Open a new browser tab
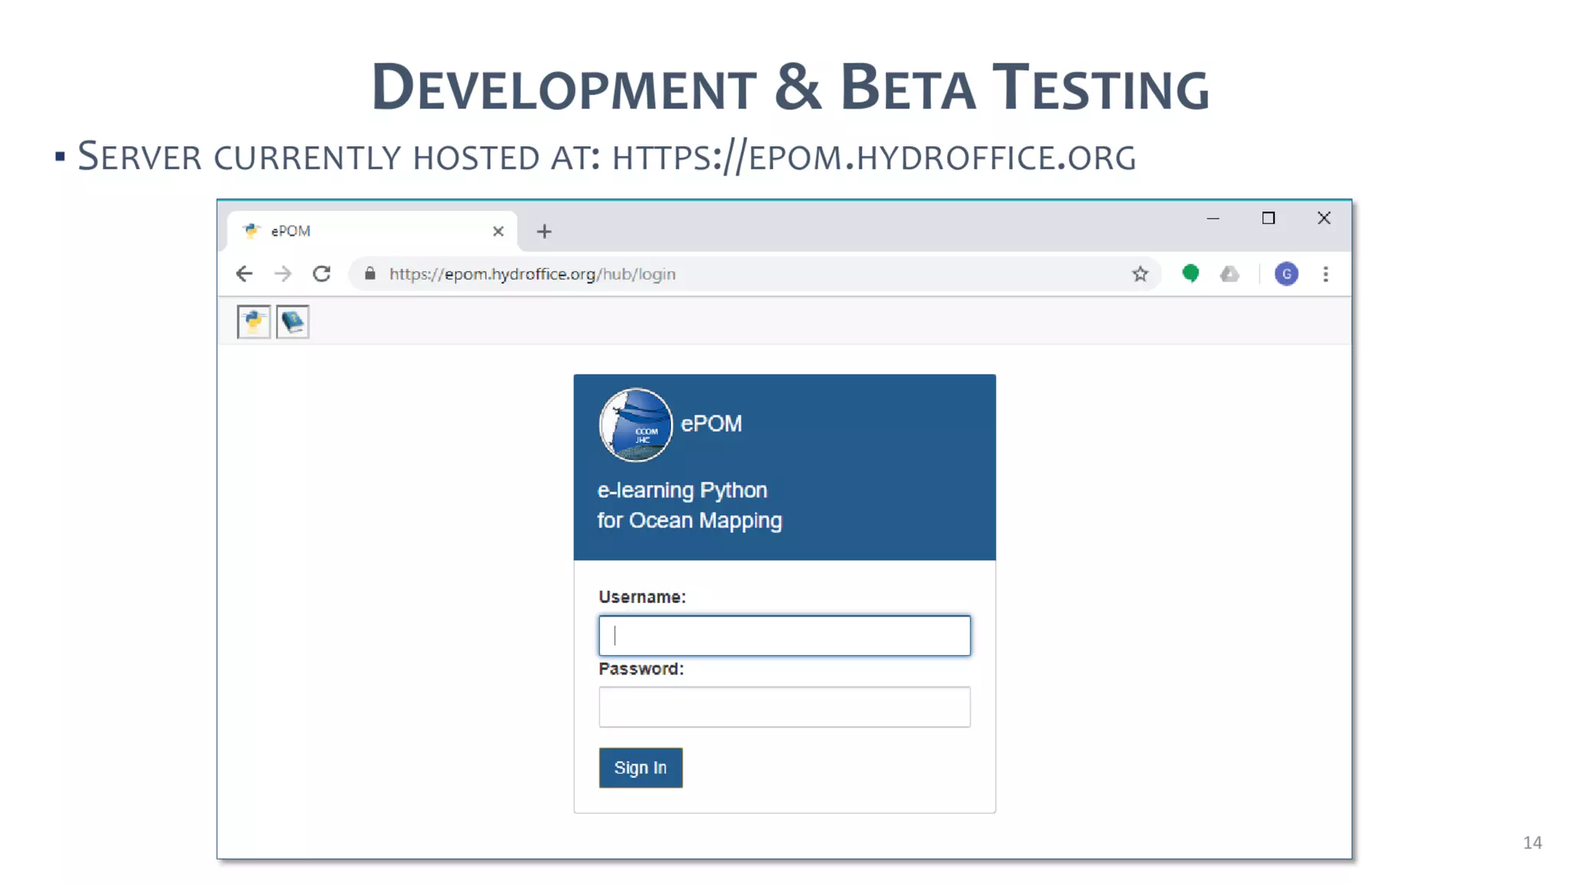This screenshot has width=1569, height=884. coord(544,231)
